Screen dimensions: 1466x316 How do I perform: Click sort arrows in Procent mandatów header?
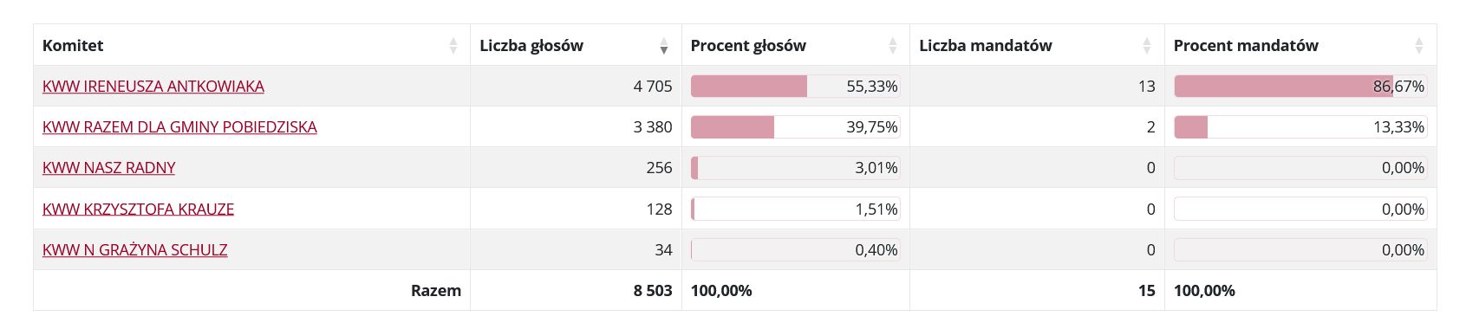click(x=1419, y=45)
